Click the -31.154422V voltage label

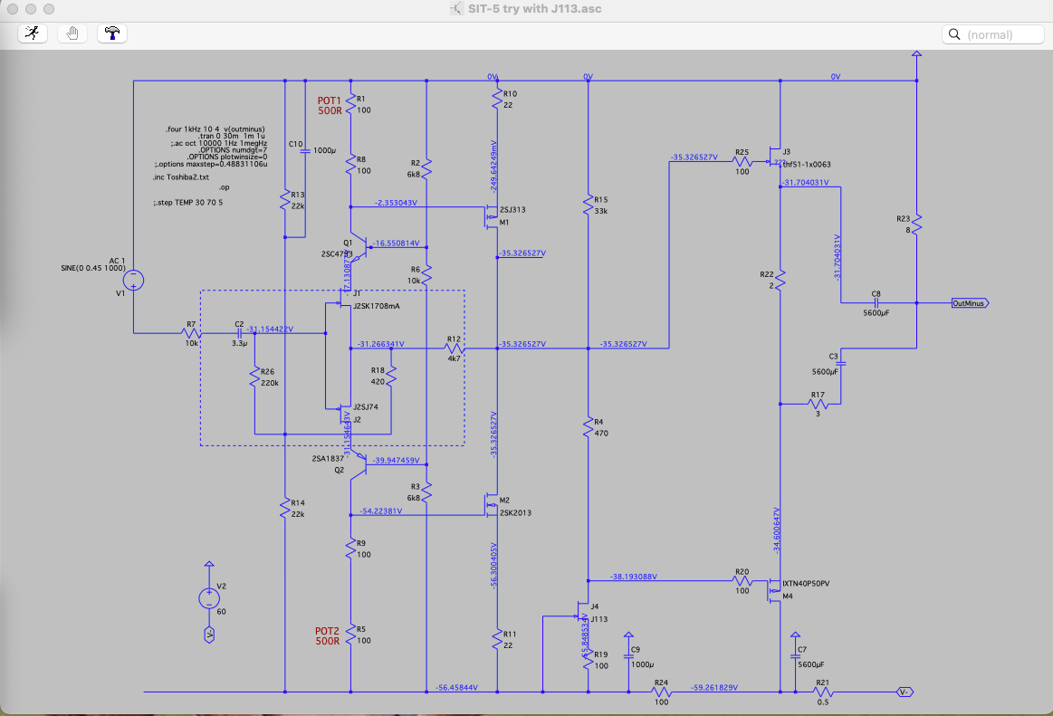(269, 329)
